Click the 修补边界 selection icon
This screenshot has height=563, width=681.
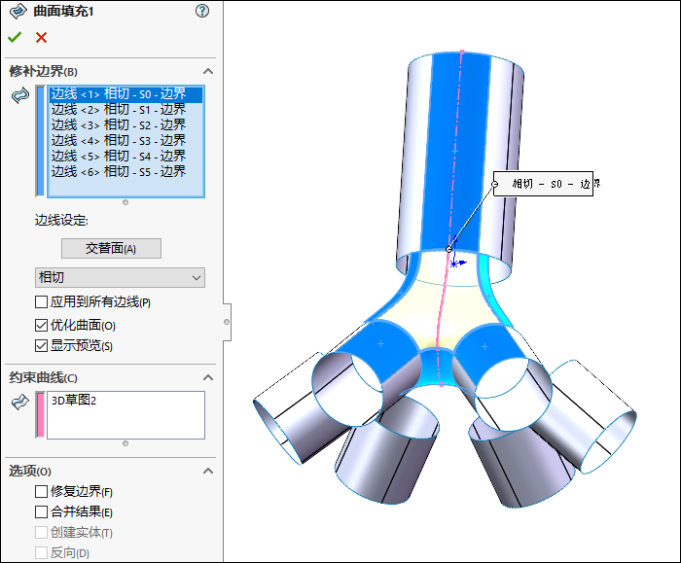(20, 95)
